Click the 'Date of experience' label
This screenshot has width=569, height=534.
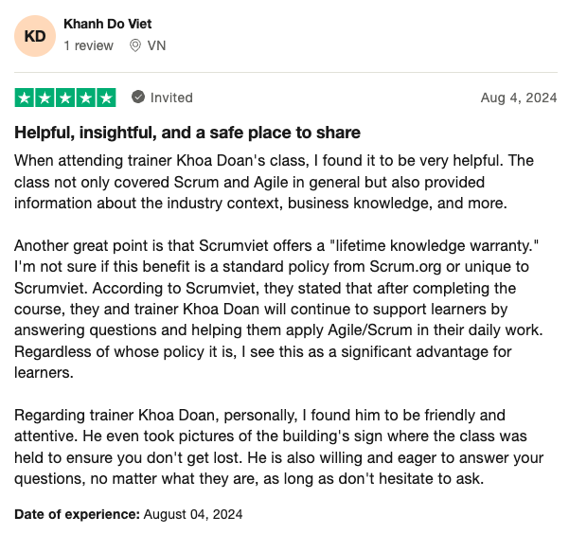[x=77, y=514]
